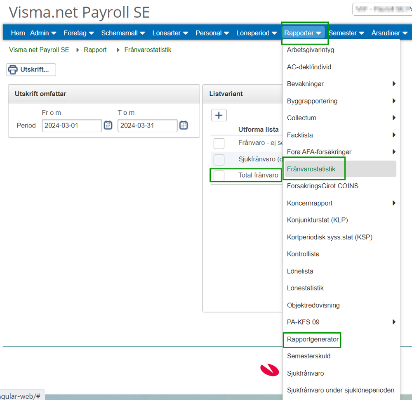
Task: Open the Tom date calendar picker
Action: 184,125
